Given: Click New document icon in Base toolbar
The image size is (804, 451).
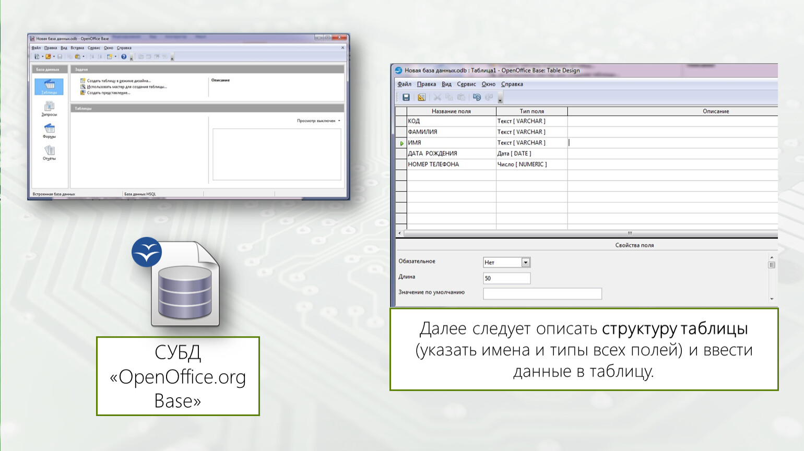Looking at the screenshot, I should pos(37,56).
